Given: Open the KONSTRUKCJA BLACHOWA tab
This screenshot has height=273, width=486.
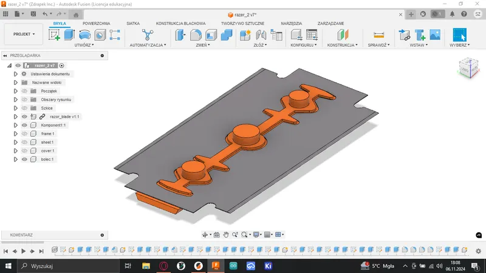Looking at the screenshot, I should (x=180, y=23).
